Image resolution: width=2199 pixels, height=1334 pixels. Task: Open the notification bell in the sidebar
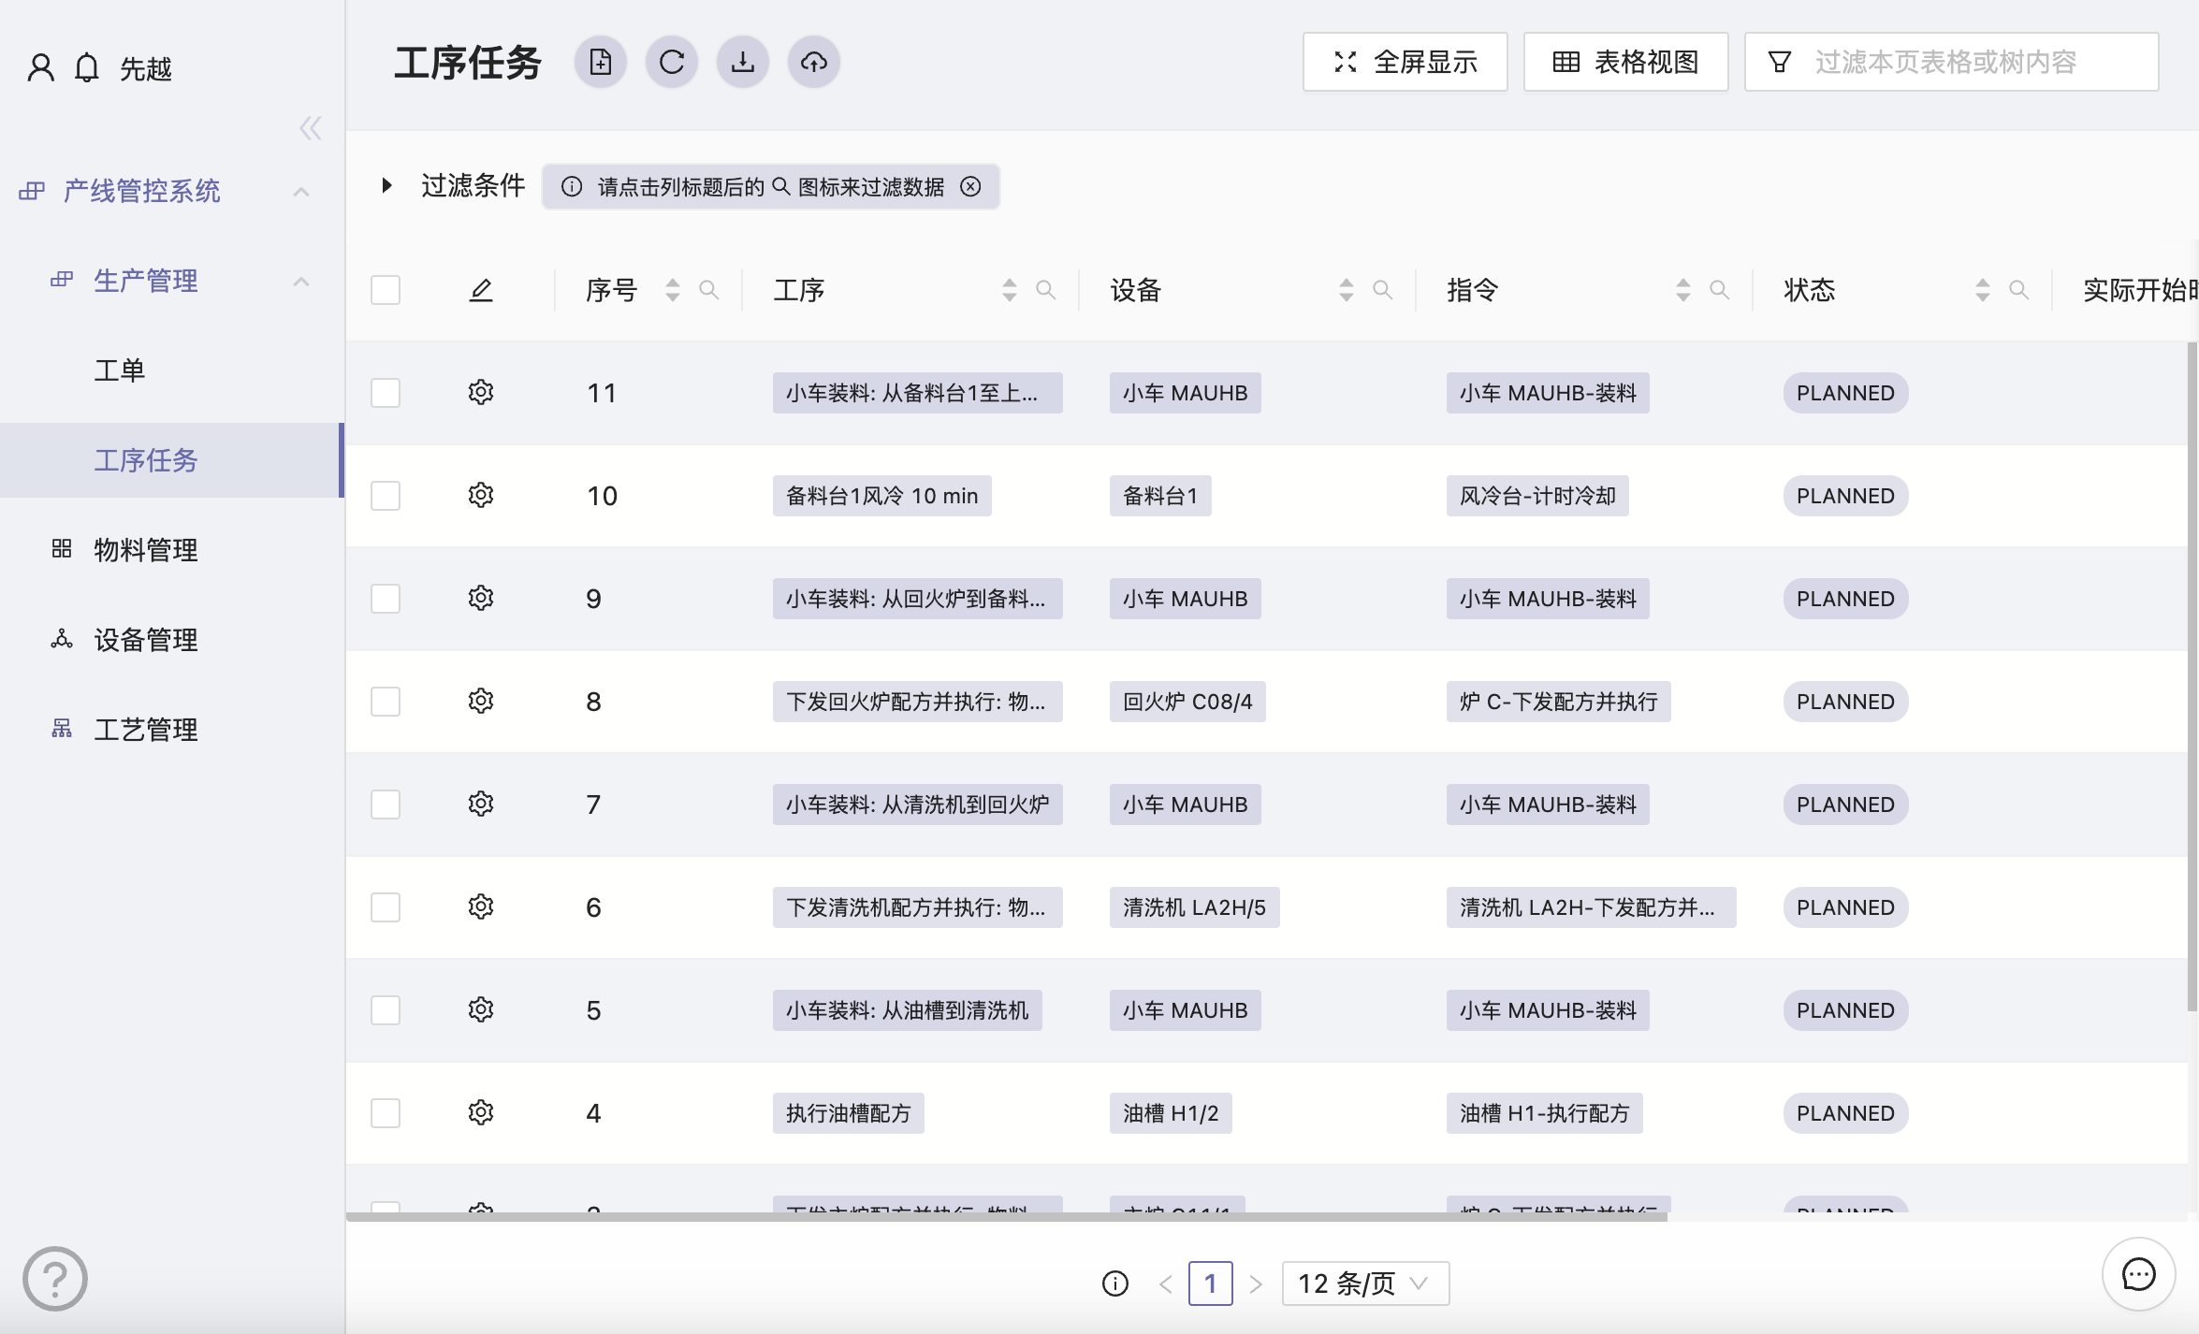coord(87,68)
